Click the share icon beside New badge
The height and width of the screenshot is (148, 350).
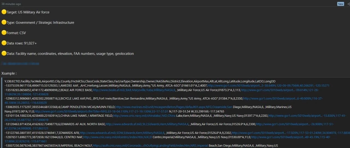click(x=348, y=4)
